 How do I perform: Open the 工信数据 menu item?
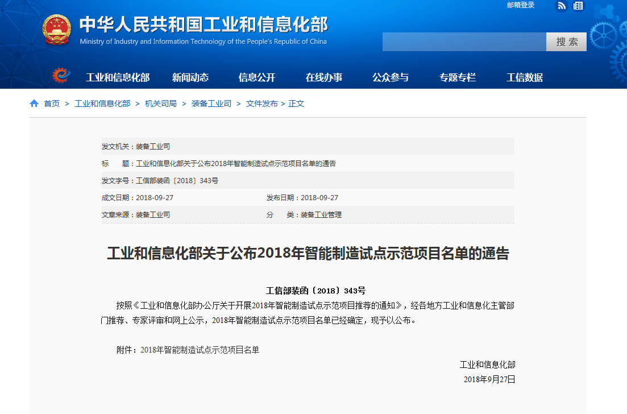click(x=525, y=78)
